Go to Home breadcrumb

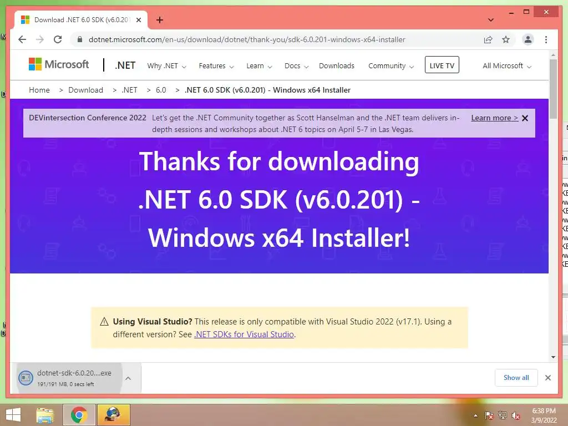(39, 90)
